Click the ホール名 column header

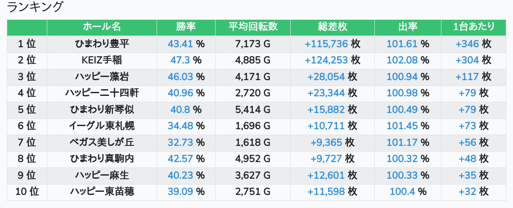[x=102, y=27]
